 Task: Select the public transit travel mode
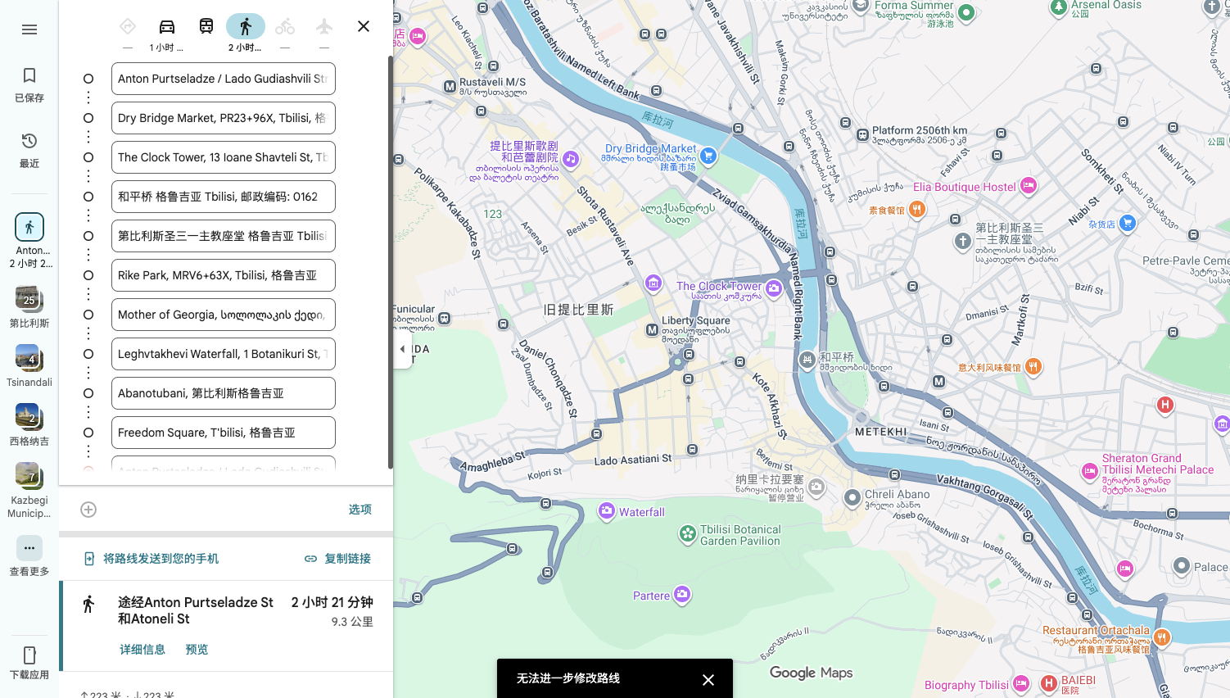pos(206,26)
